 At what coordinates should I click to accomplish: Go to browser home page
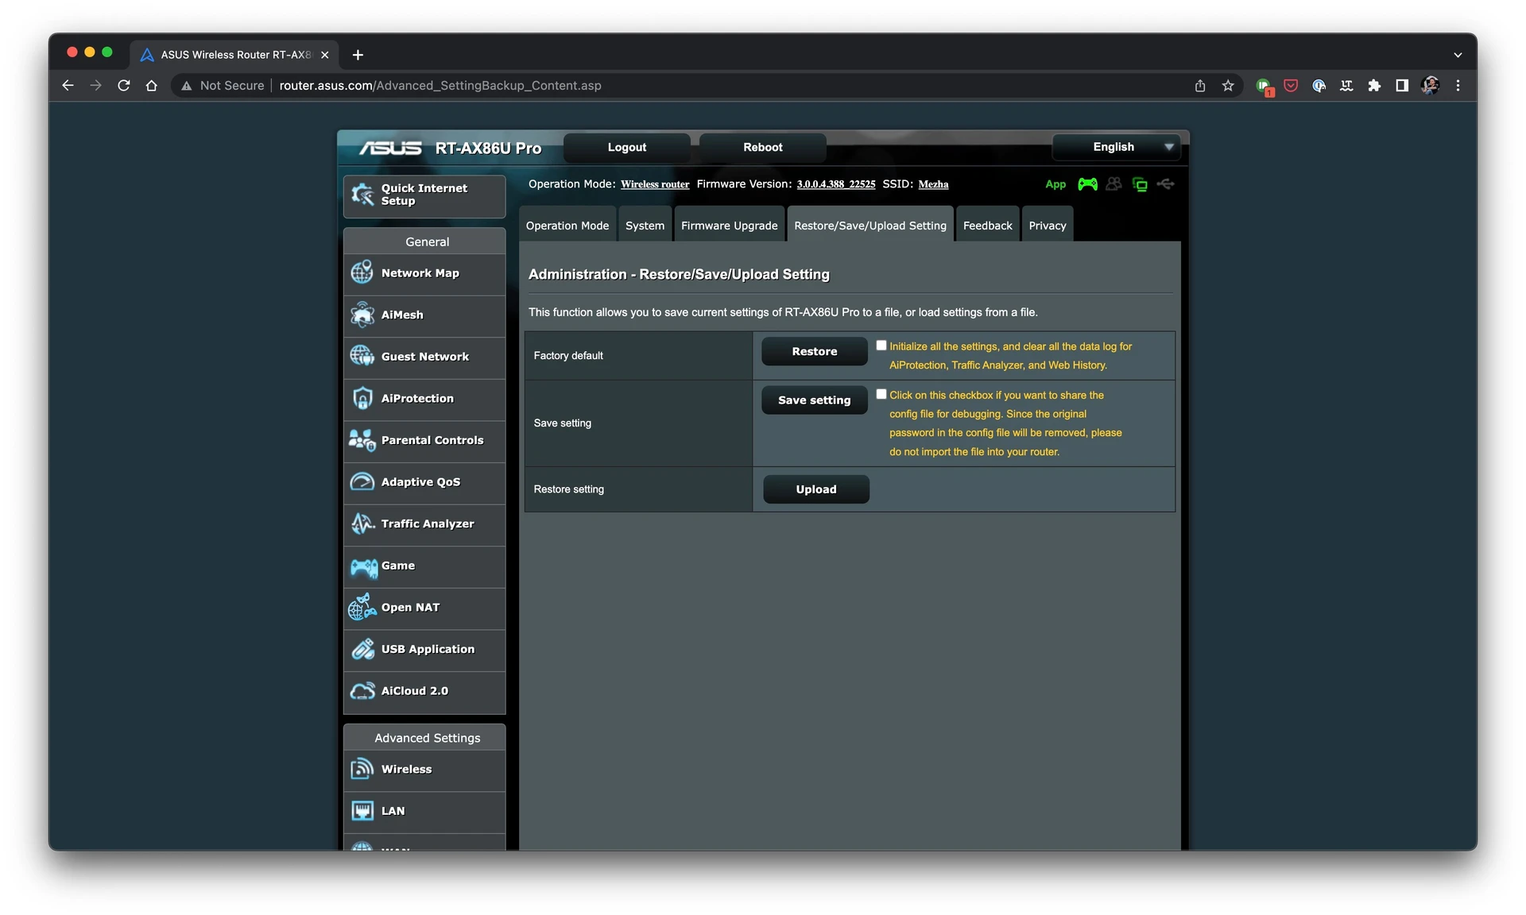click(152, 86)
